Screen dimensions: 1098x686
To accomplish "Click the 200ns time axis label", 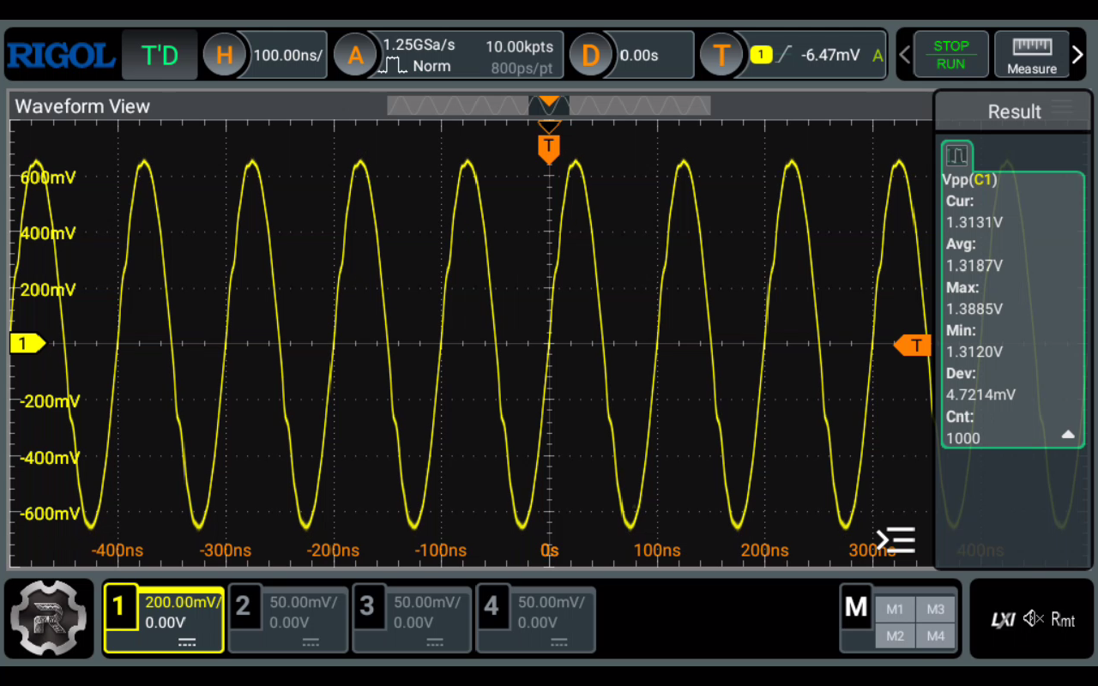I will [x=764, y=551].
